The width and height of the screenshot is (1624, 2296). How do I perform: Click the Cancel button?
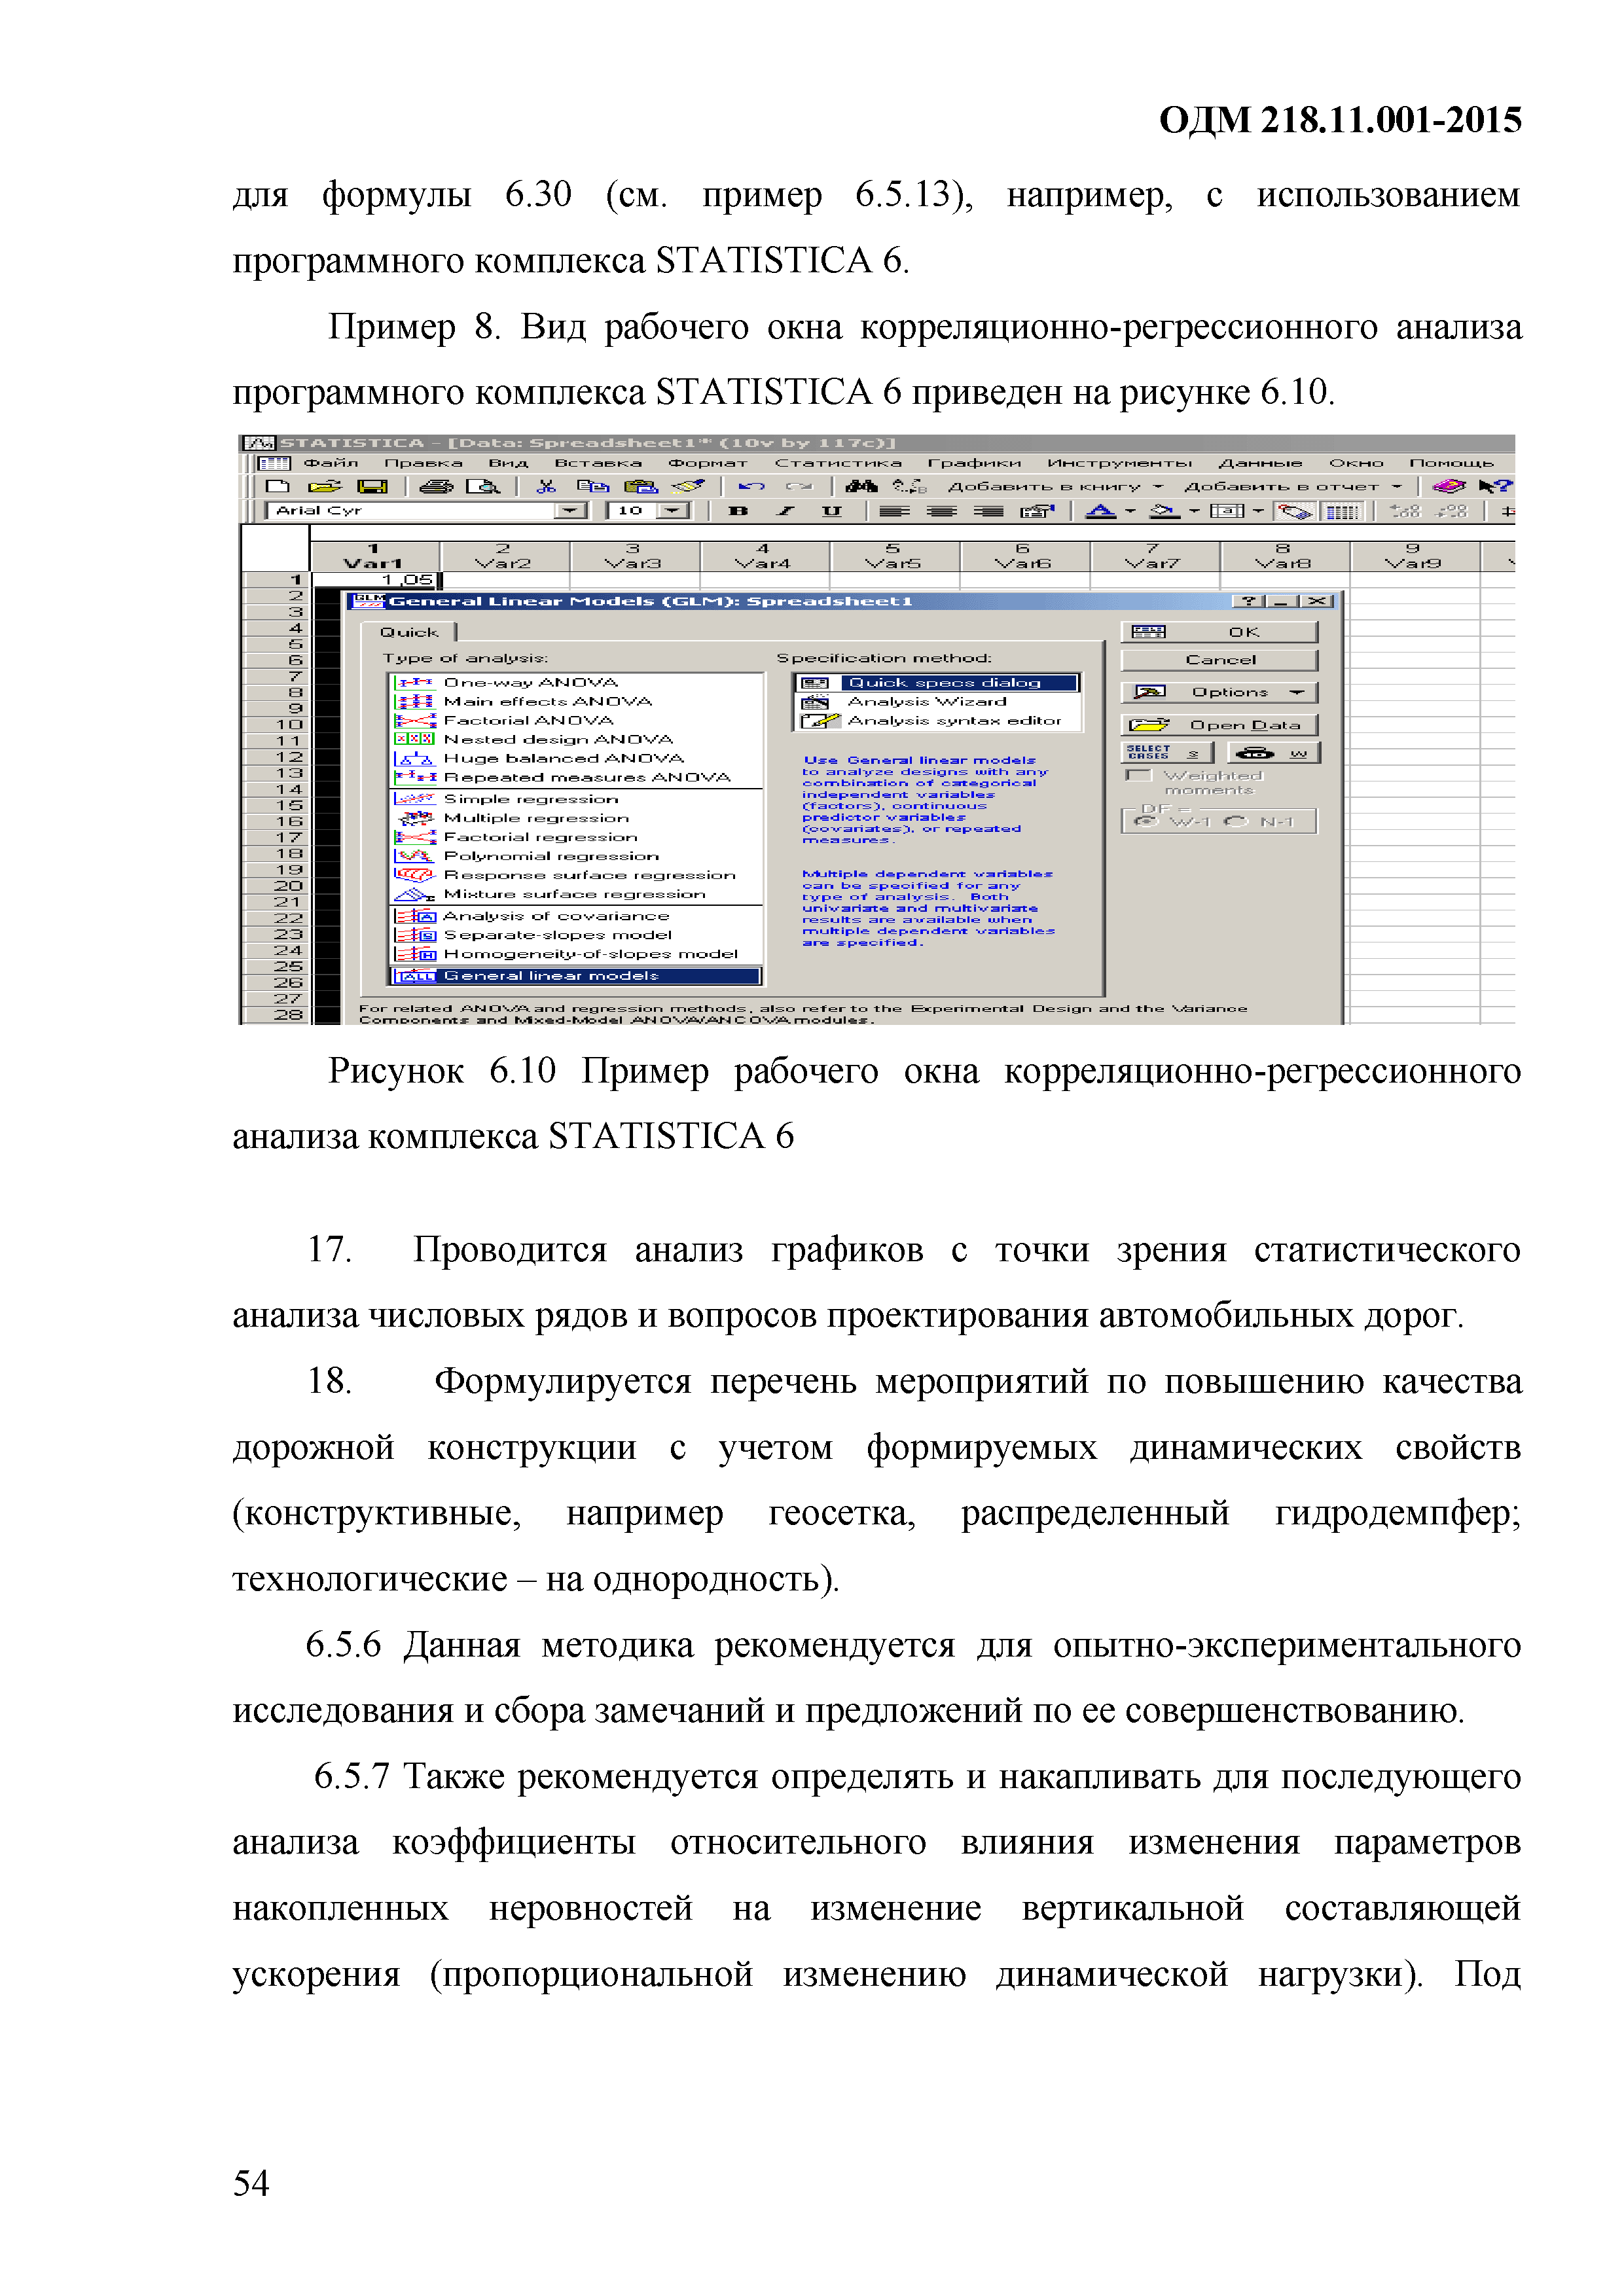[1219, 660]
